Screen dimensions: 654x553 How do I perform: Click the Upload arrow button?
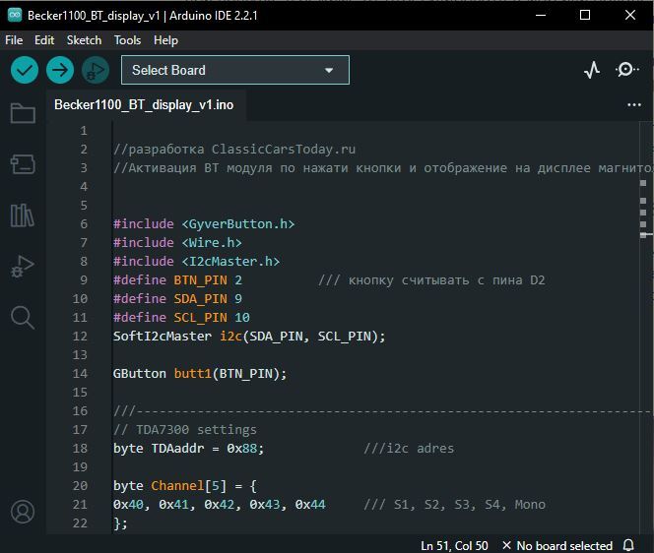(60, 70)
